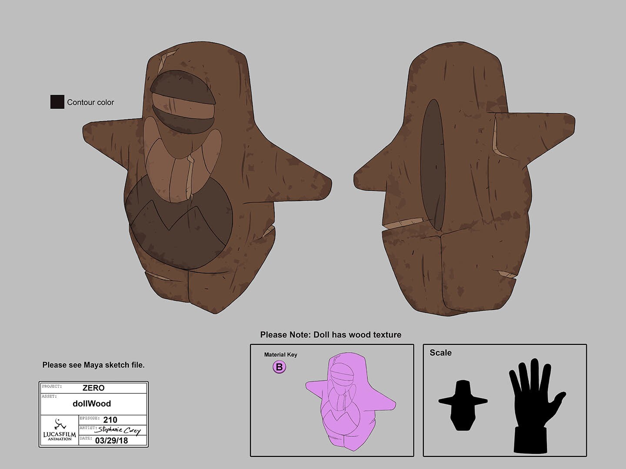The image size is (626, 469).
Task: Click the black hand silhouette in Scale box
Action: (537, 406)
